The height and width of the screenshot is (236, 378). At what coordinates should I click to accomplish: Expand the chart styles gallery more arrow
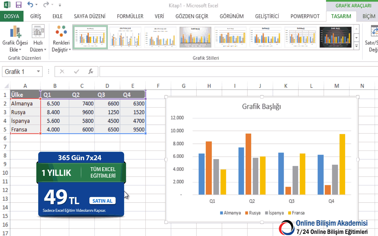[356, 46]
